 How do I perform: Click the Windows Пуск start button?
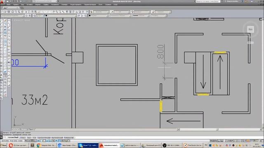[3, 145]
